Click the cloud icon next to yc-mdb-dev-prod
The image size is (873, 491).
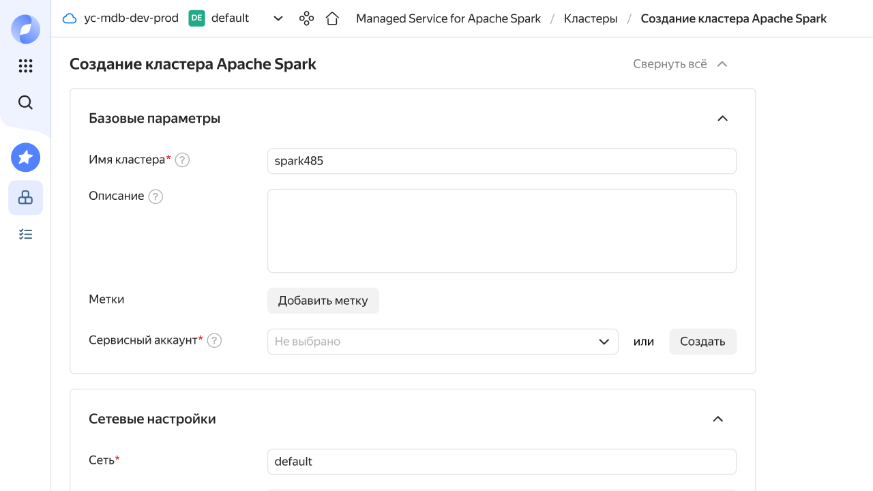point(70,18)
